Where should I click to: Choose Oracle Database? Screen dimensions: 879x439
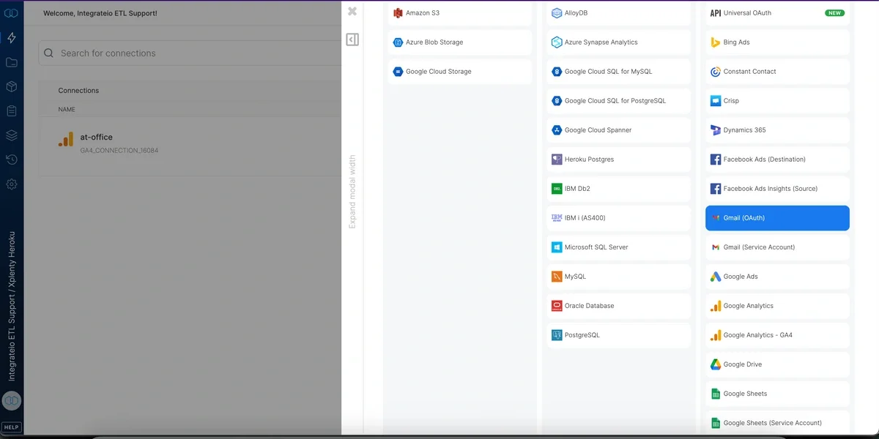[619, 306]
